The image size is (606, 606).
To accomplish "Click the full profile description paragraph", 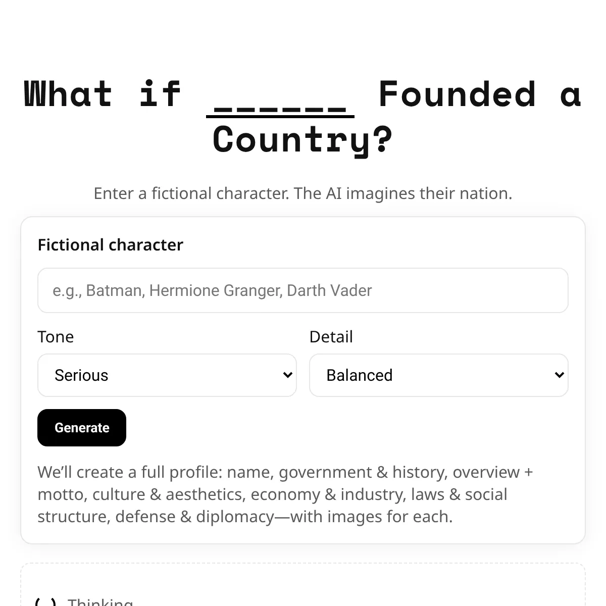I will pyautogui.click(x=285, y=494).
